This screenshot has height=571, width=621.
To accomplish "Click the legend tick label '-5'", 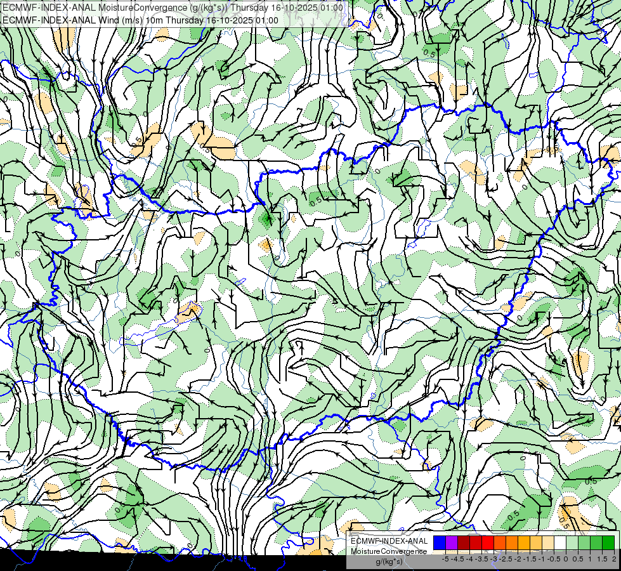I will coord(445,559).
